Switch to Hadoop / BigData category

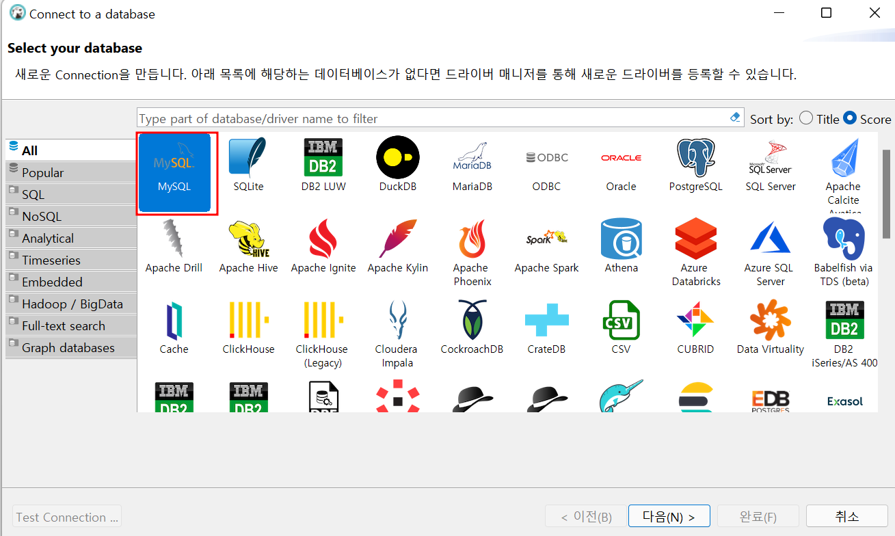click(x=71, y=304)
